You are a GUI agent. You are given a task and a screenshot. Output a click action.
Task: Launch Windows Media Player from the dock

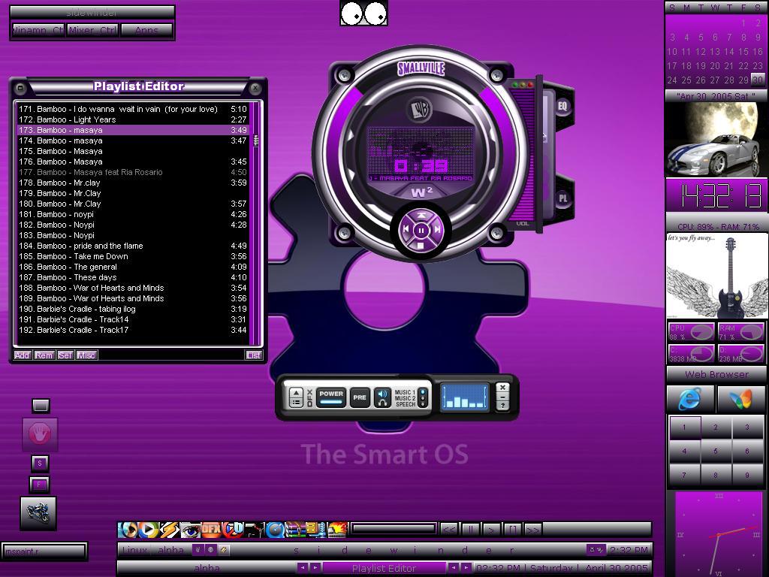[x=148, y=530]
